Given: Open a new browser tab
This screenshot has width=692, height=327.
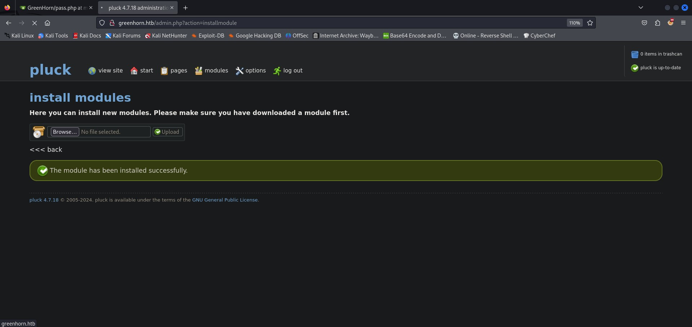Looking at the screenshot, I should [185, 8].
